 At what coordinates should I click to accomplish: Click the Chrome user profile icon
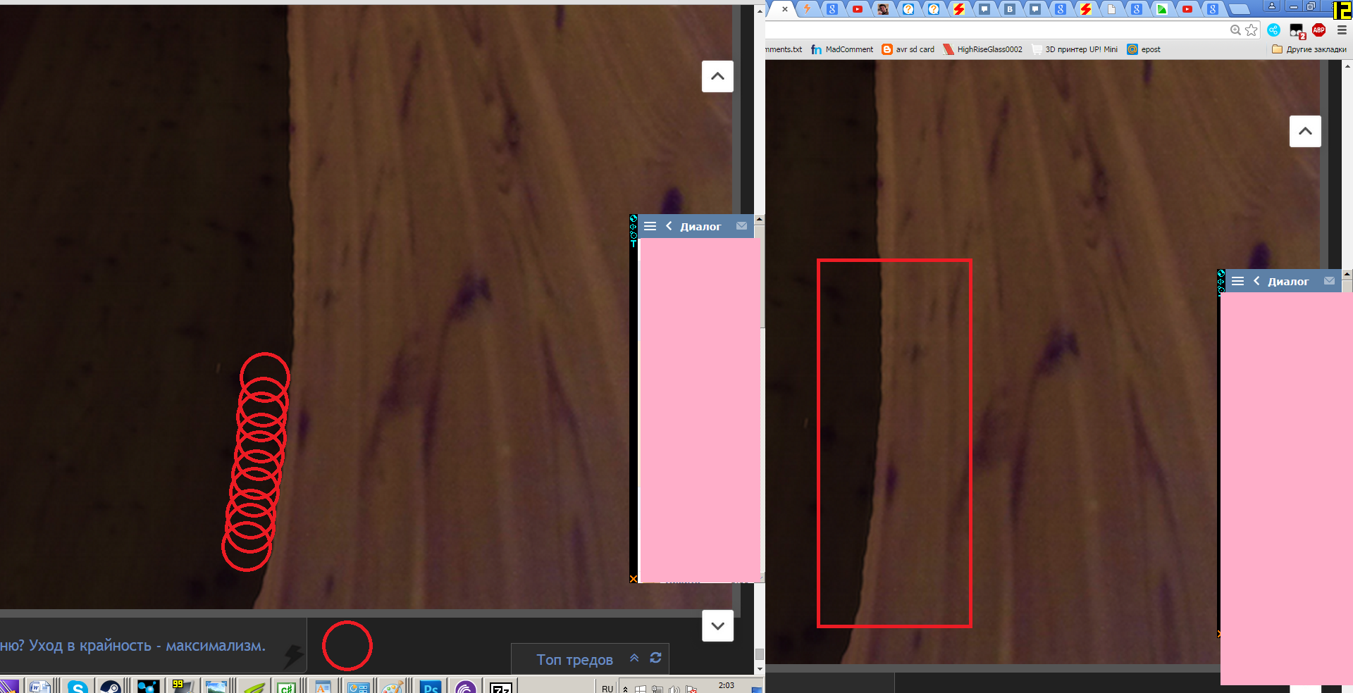[1272, 6]
